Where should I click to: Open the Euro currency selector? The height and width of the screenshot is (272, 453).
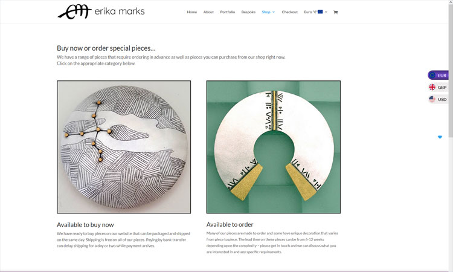pyautogui.click(x=315, y=12)
